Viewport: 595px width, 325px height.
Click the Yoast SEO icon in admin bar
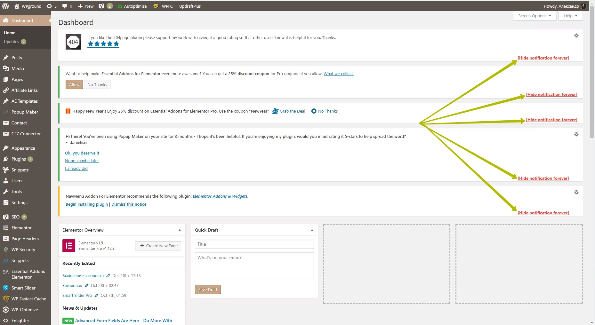[x=101, y=6]
